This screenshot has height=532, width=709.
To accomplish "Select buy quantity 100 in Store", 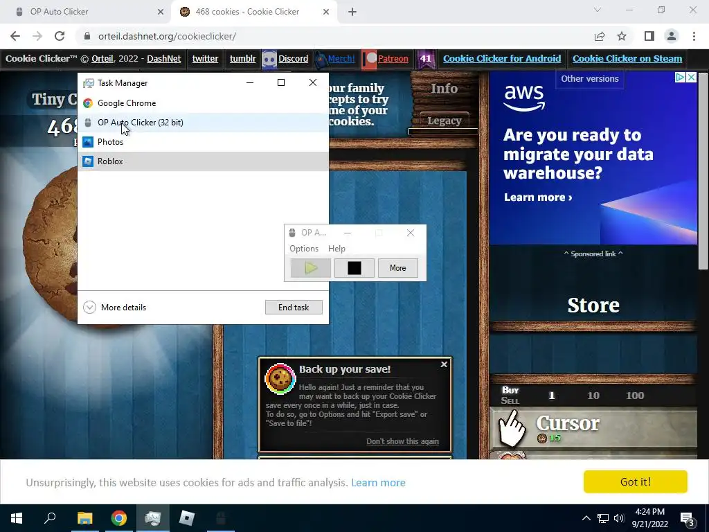I will [x=634, y=396].
